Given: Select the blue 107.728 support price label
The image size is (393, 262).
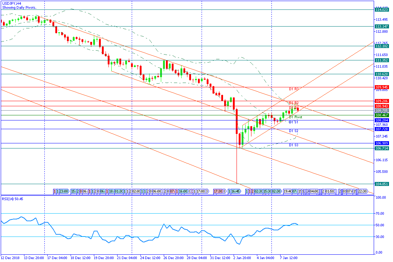Looking at the screenshot, I should point(382,129).
